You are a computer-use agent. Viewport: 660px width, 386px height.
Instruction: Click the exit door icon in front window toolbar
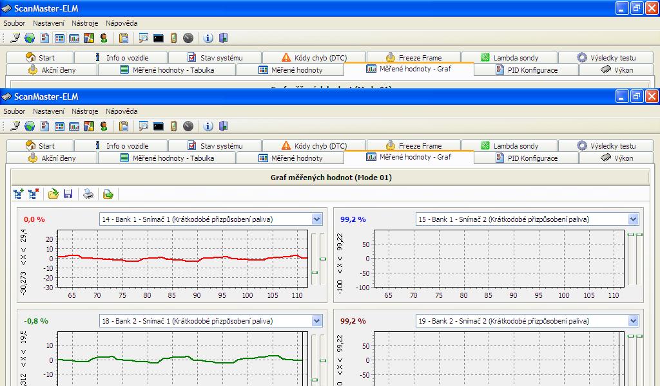coord(223,126)
